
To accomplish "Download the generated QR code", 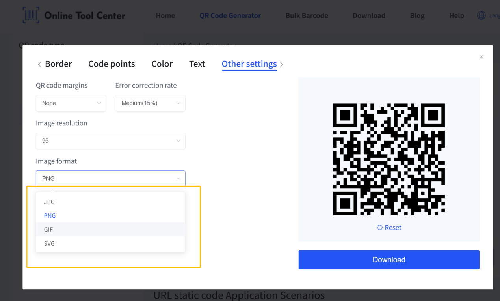I will coord(389,260).
